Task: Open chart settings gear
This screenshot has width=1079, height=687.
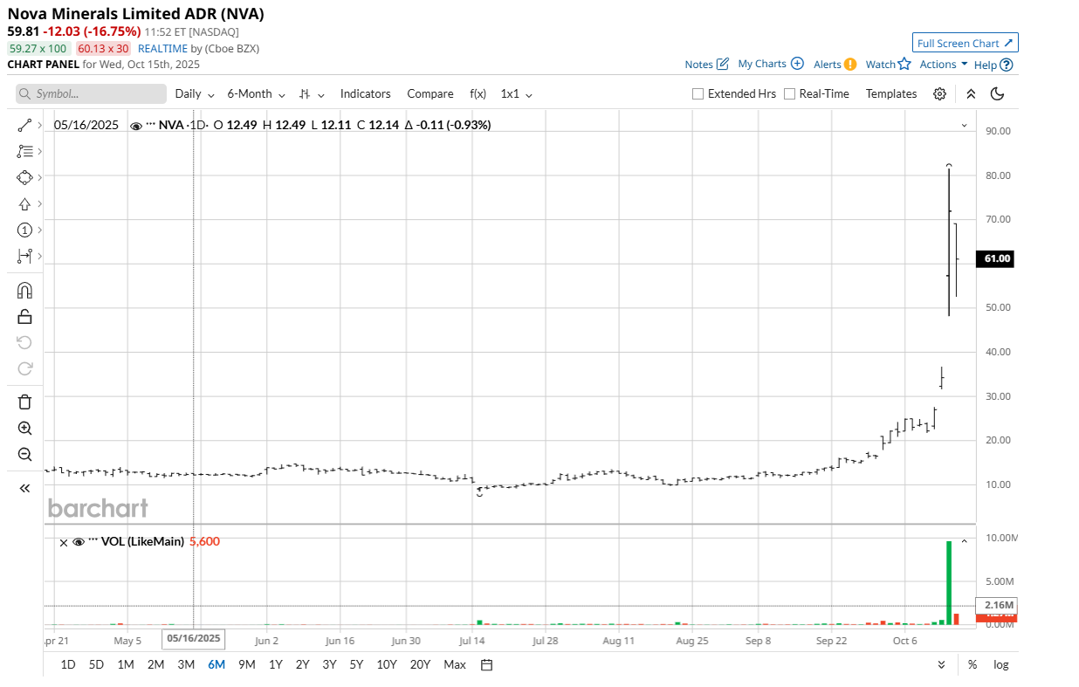Action: 939,93
